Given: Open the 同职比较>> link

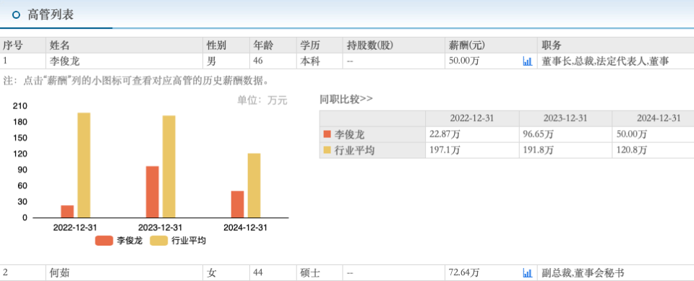Looking at the screenshot, I should 346,99.
